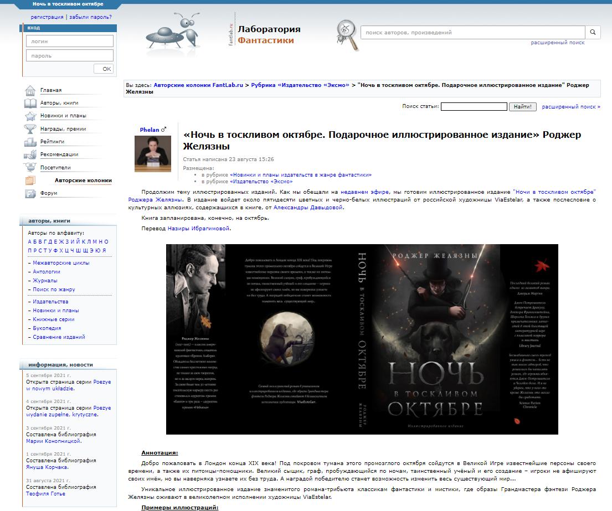Open Награды, премии menu item
Screen dimensions: 612x511
point(63,129)
